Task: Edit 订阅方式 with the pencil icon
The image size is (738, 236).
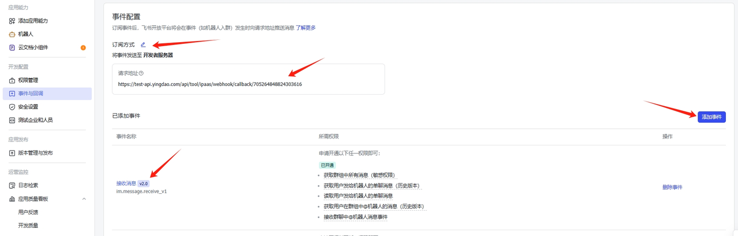Action: [x=143, y=44]
